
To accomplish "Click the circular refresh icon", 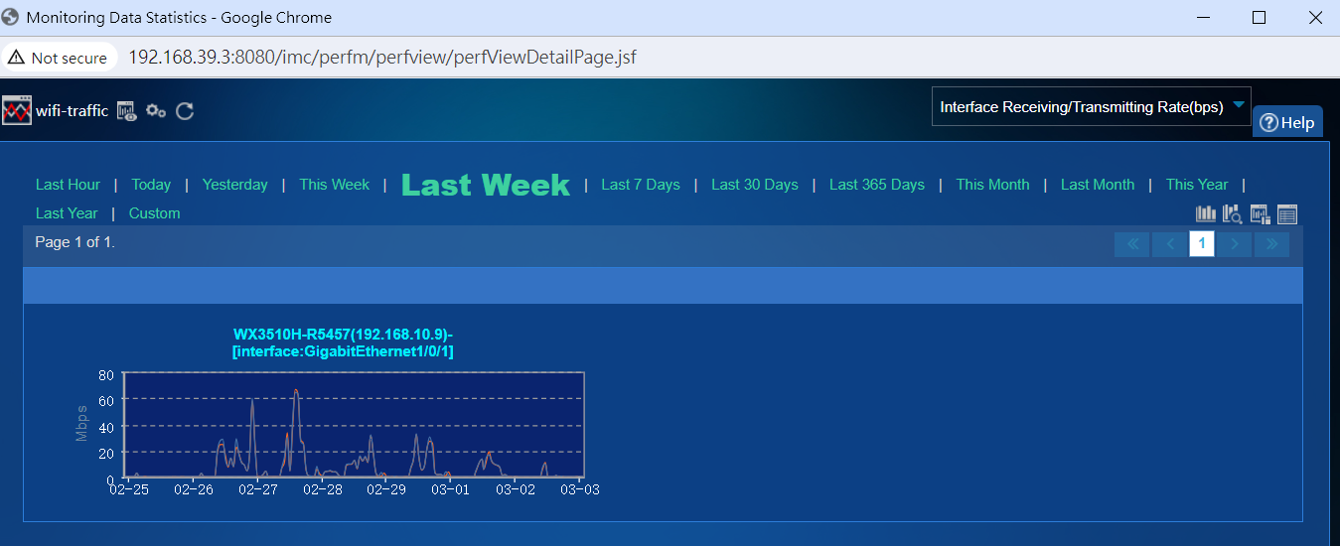I will pos(185,111).
